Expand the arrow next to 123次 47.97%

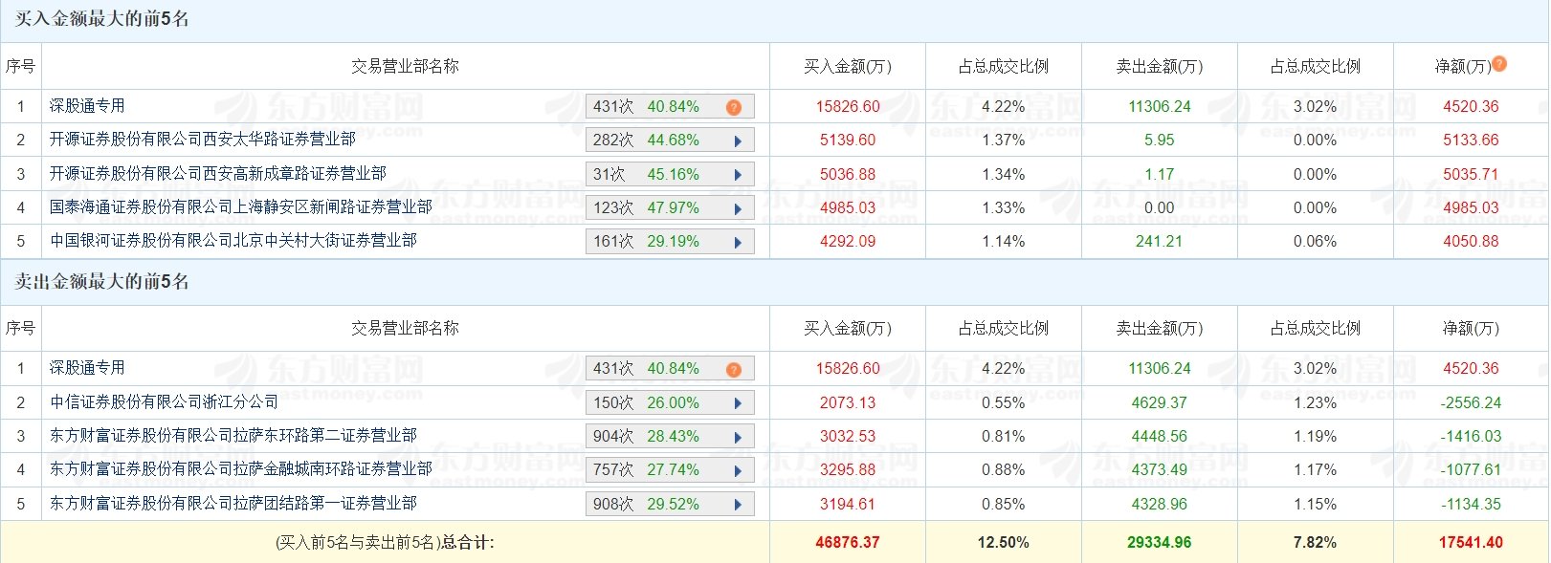click(x=738, y=208)
